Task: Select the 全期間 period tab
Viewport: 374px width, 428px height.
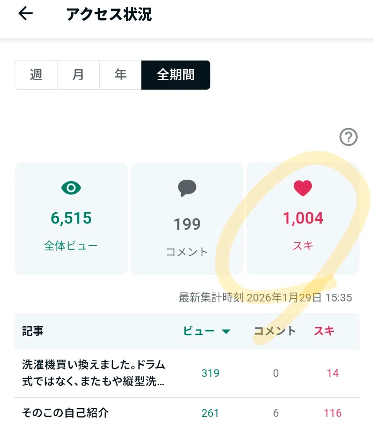Action: (176, 75)
